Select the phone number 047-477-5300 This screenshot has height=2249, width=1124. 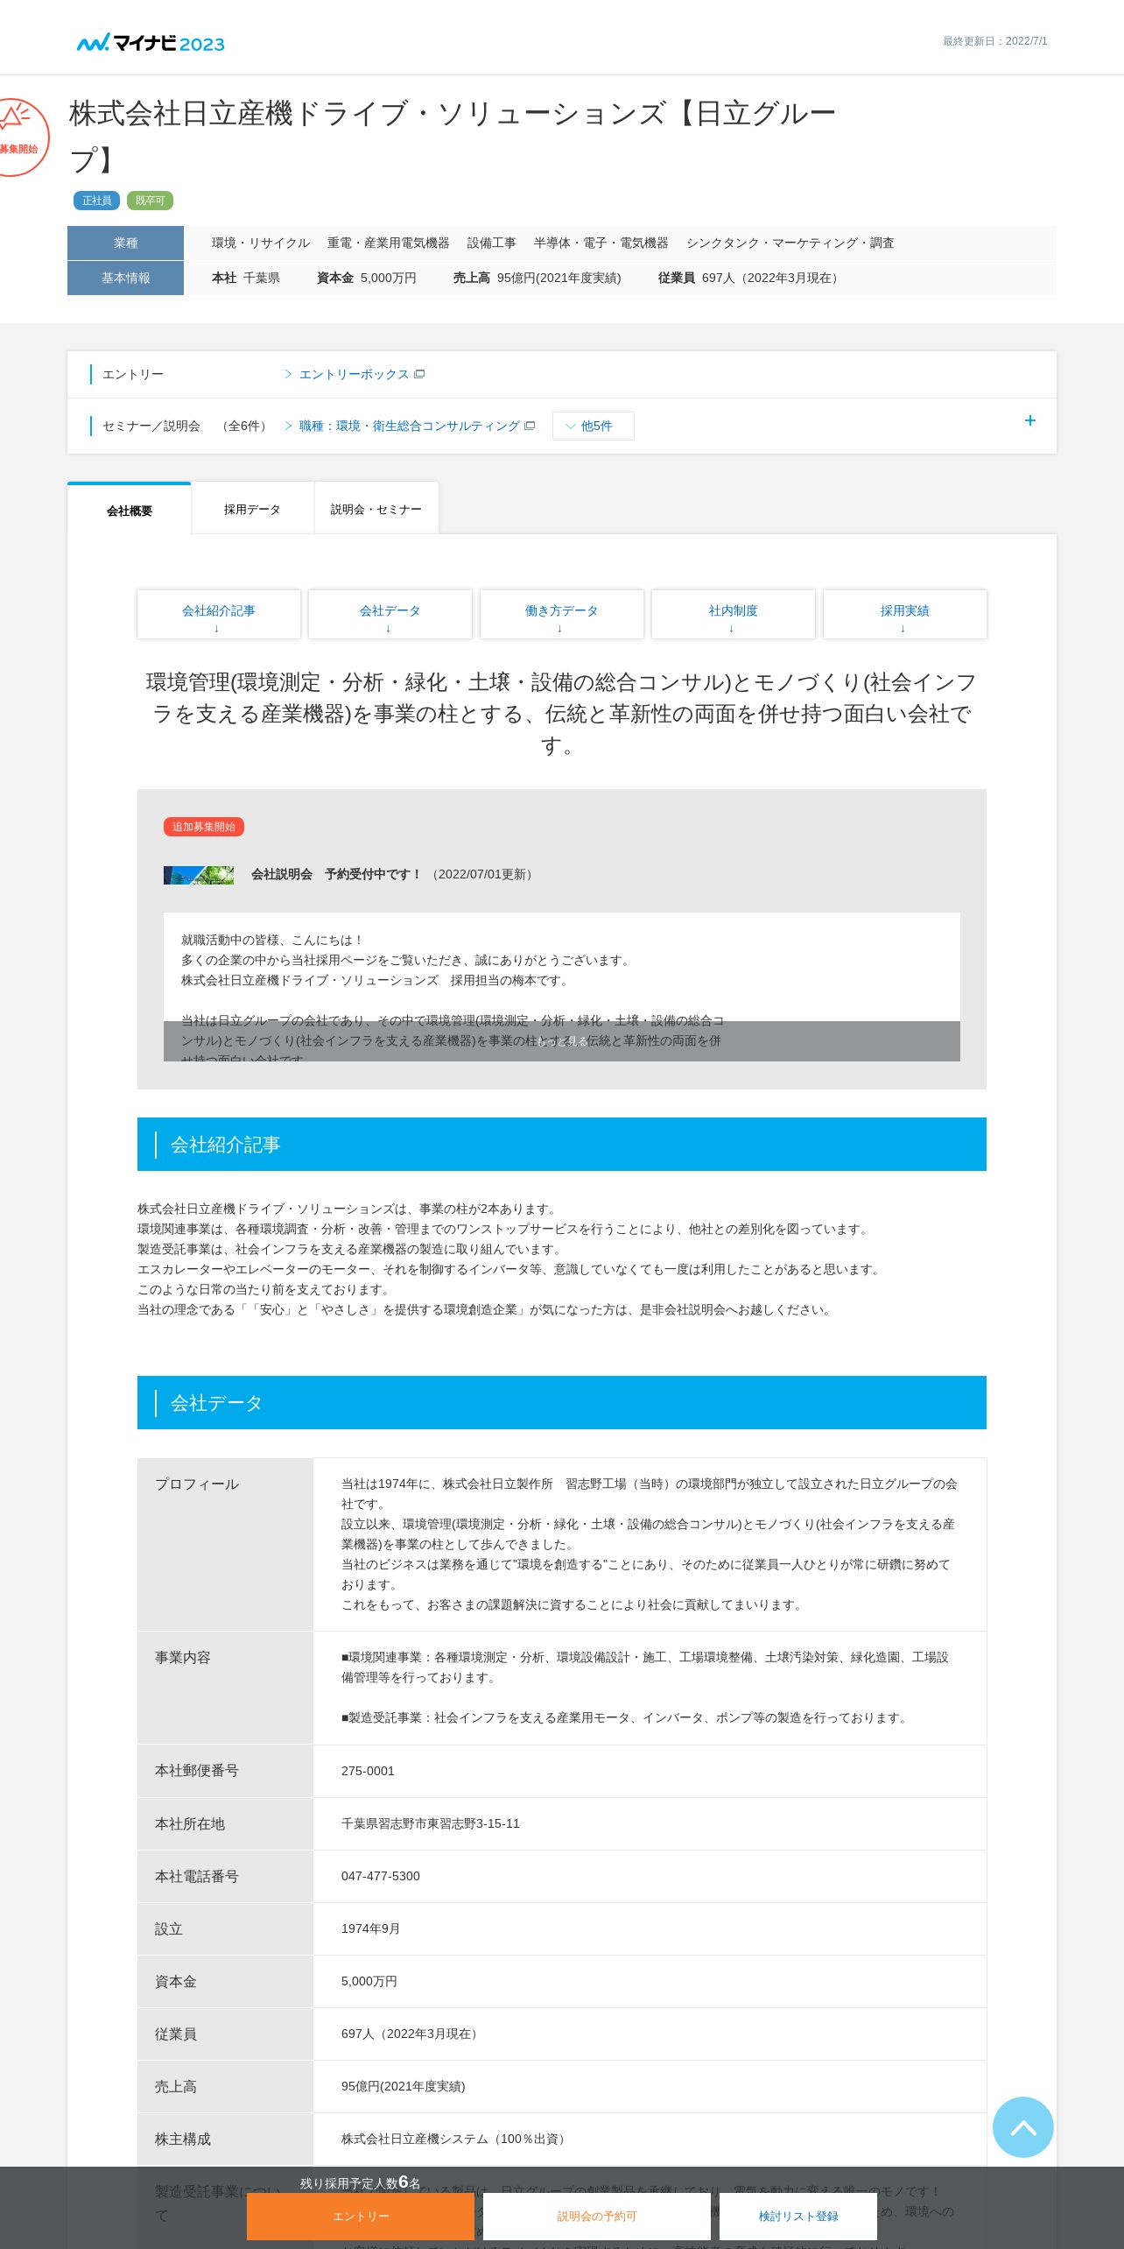click(x=380, y=1876)
